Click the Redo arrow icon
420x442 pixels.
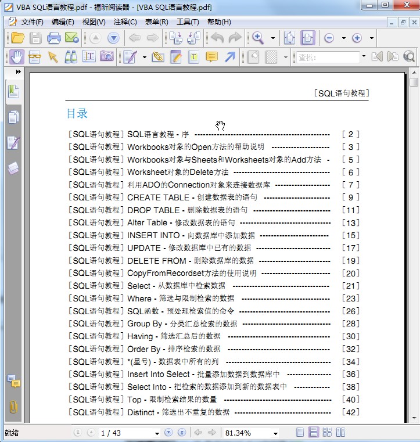coord(235,38)
